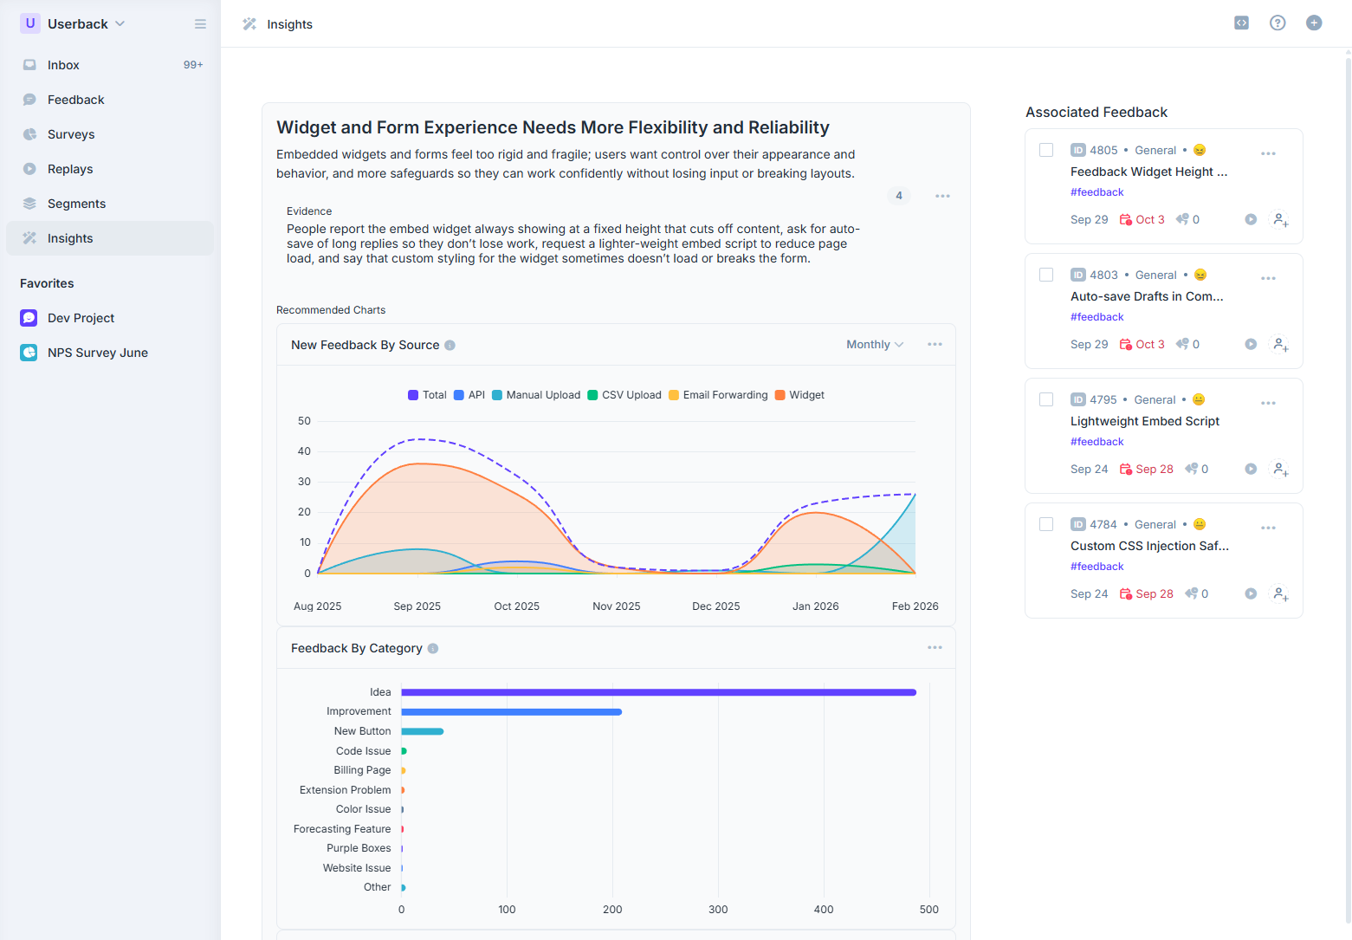
Task: Expand the Userback workspace switcher
Action: [73, 23]
